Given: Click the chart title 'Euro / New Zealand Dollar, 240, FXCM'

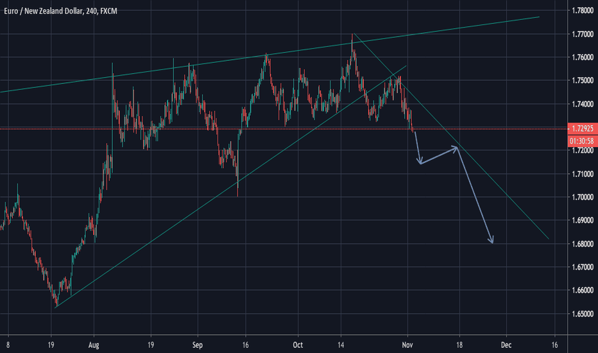Looking at the screenshot, I should click(x=60, y=11).
